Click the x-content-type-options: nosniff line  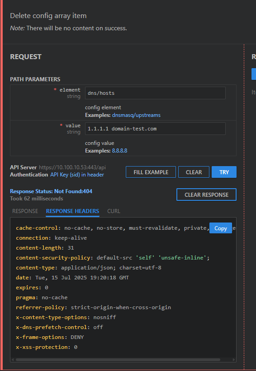[x=66, y=317]
